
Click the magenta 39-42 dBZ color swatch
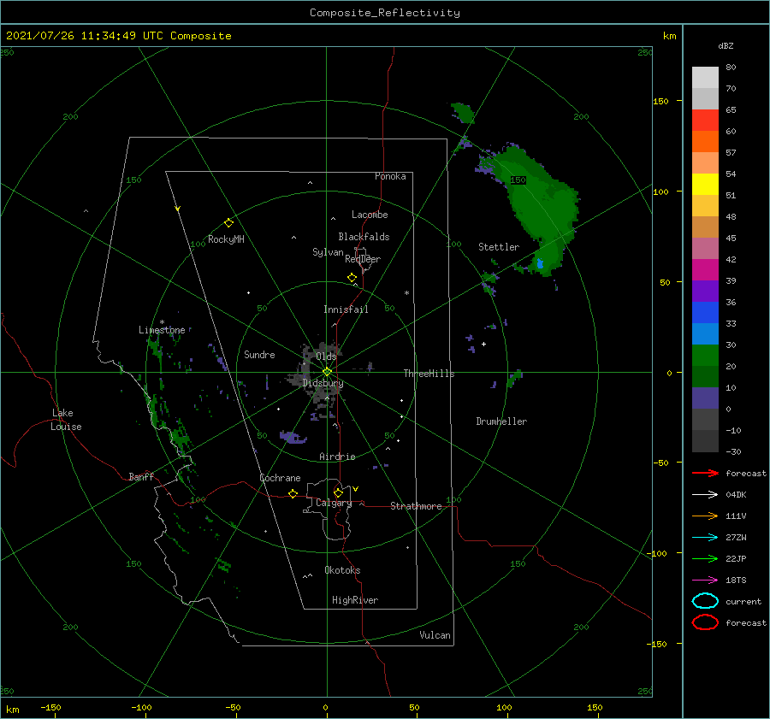pyautogui.click(x=705, y=270)
